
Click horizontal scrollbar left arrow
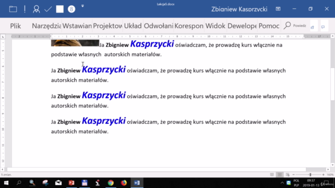pyautogui.click(x=2, y=169)
